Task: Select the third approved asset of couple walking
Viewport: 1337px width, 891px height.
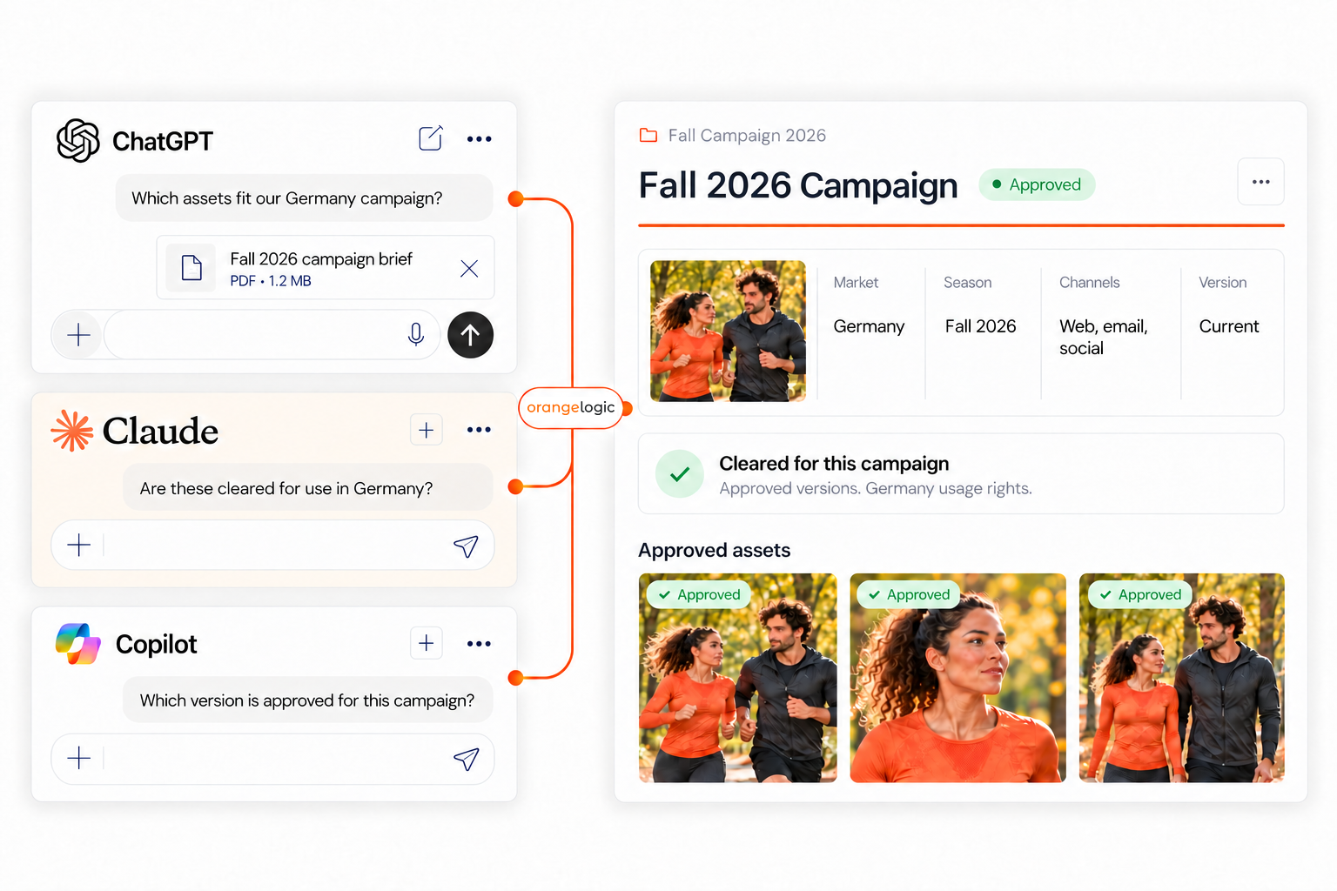Action: (1182, 678)
